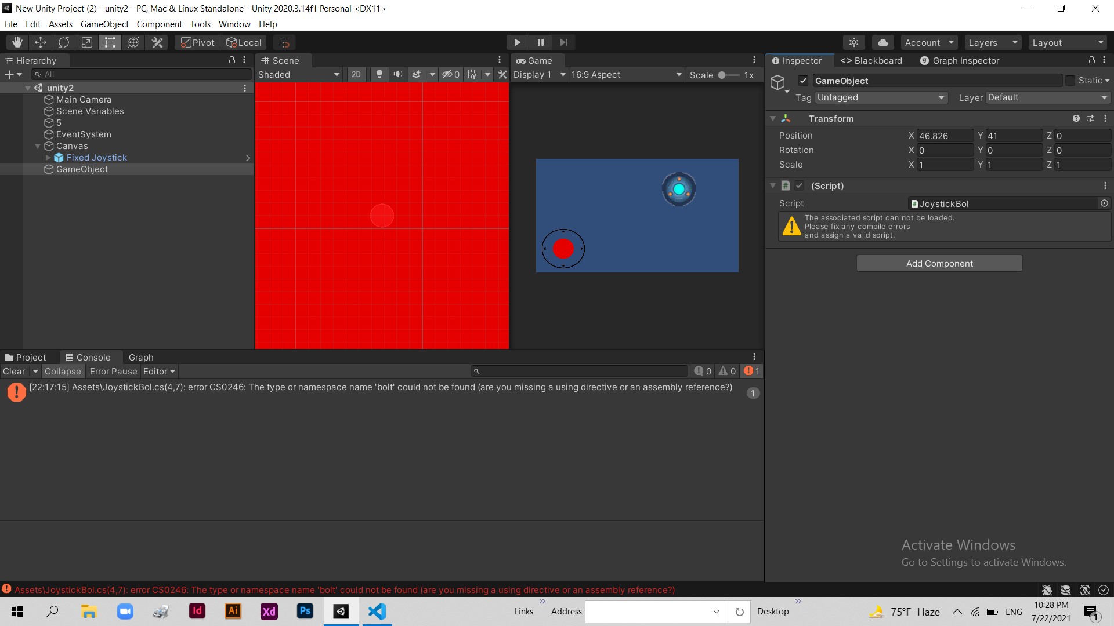The width and height of the screenshot is (1114, 626).
Task: Select the Move tool
Action: click(x=41, y=42)
